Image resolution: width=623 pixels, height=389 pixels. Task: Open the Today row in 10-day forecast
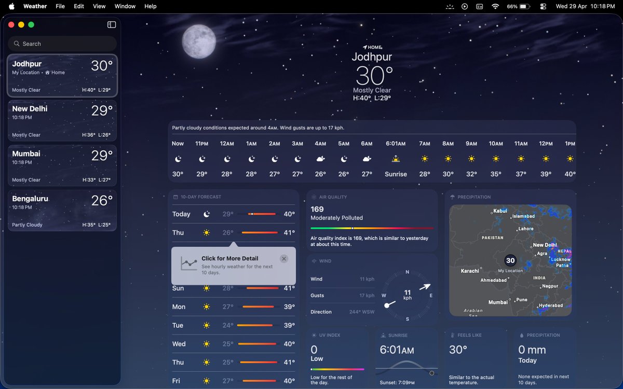coord(234,214)
